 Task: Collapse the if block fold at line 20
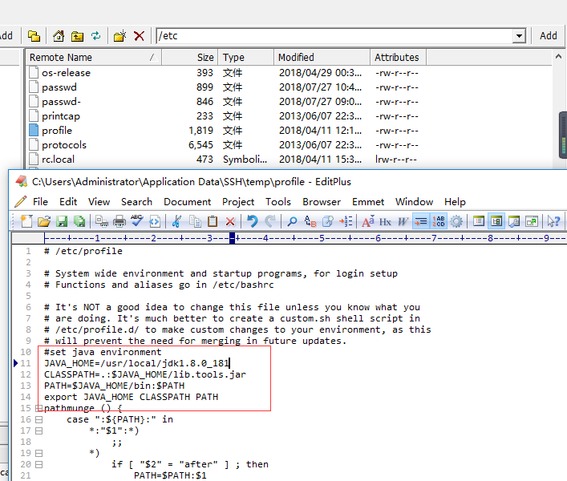tap(38, 464)
